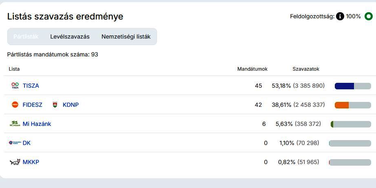This screenshot has height=188, width=376.
Task: Open the TISZA party link
Action: point(31,86)
